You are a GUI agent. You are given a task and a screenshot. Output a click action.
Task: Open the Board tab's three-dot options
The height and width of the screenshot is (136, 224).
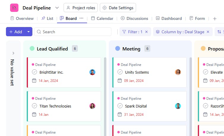(x=81, y=18)
